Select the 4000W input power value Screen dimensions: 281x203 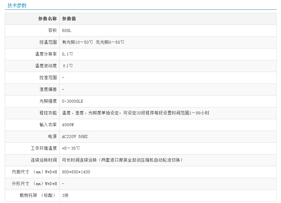coord(68,125)
